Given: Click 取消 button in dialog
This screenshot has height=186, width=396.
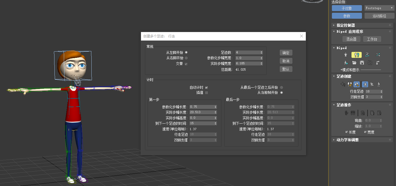Looking at the screenshot, I should point(286,61).
